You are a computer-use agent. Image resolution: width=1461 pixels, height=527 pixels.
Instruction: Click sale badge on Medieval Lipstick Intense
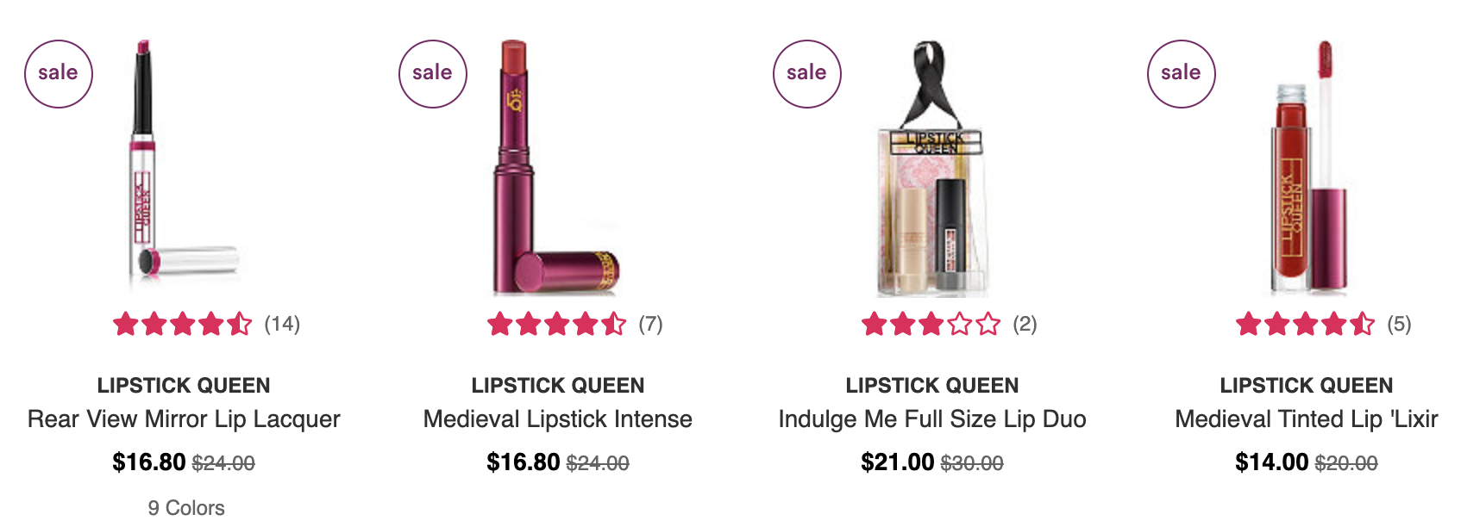point(433,74)
